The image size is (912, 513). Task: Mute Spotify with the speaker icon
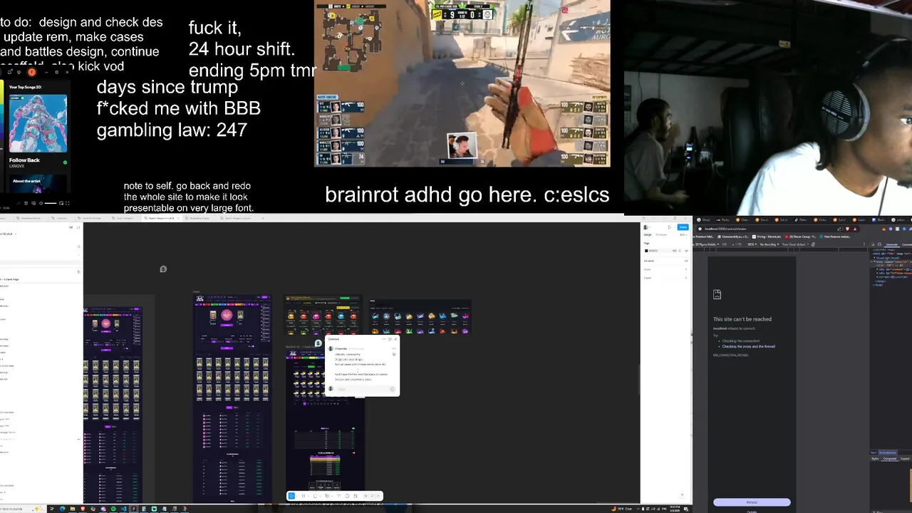[41, 203]
